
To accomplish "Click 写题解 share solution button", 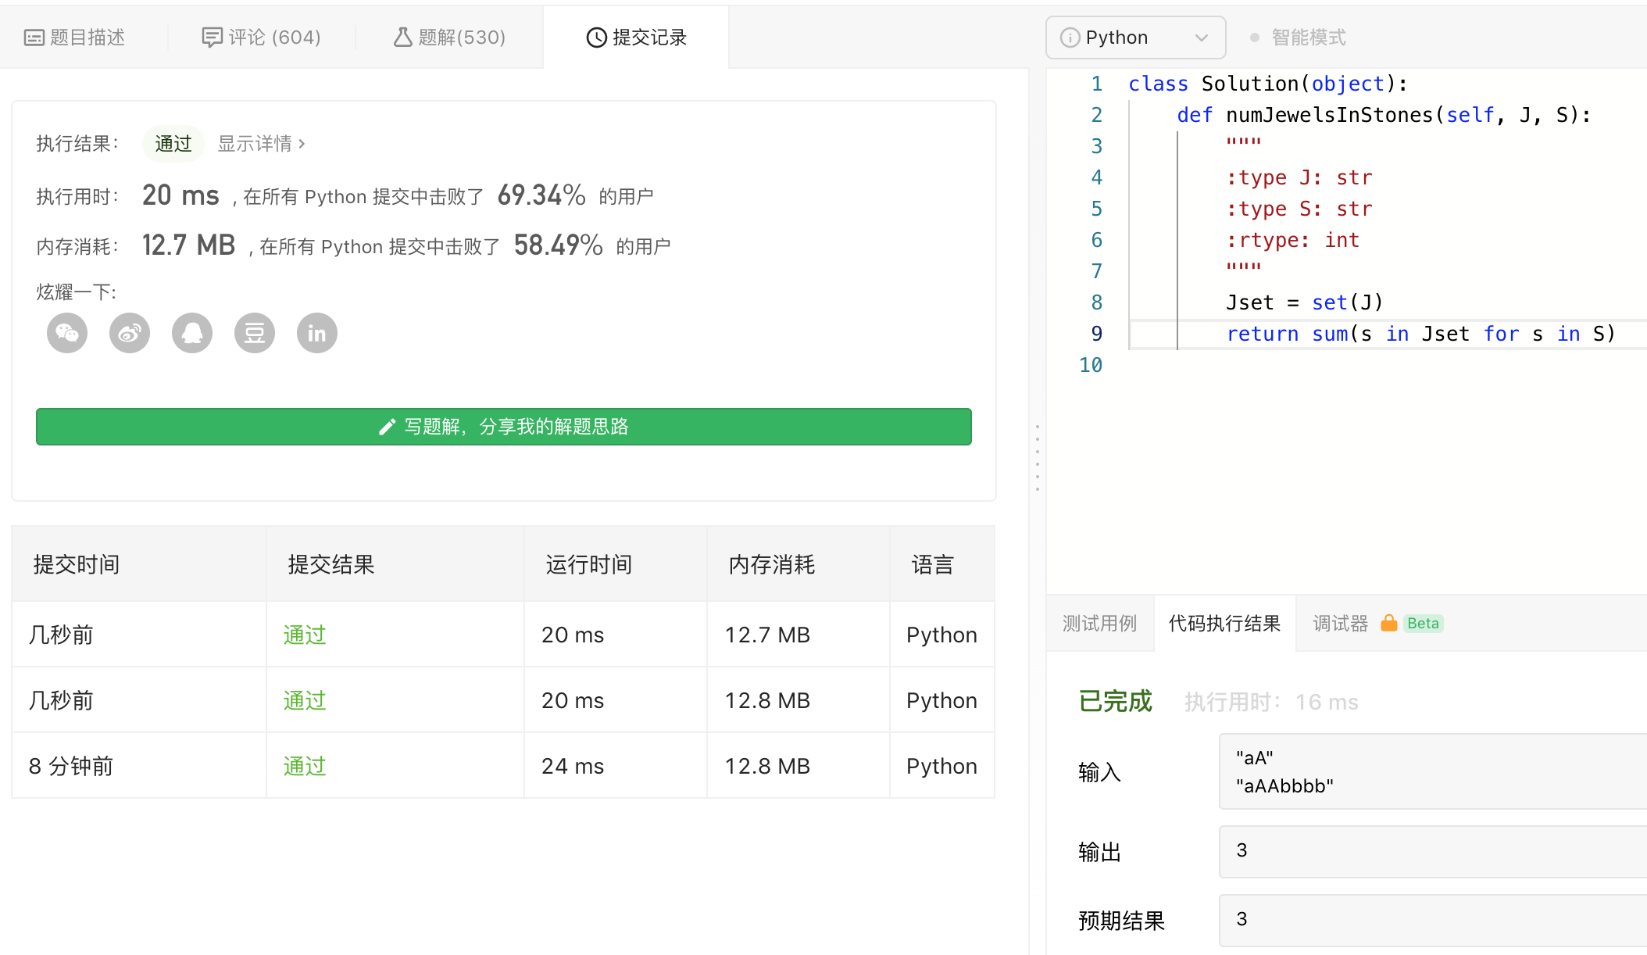I will tap(504, 427).
